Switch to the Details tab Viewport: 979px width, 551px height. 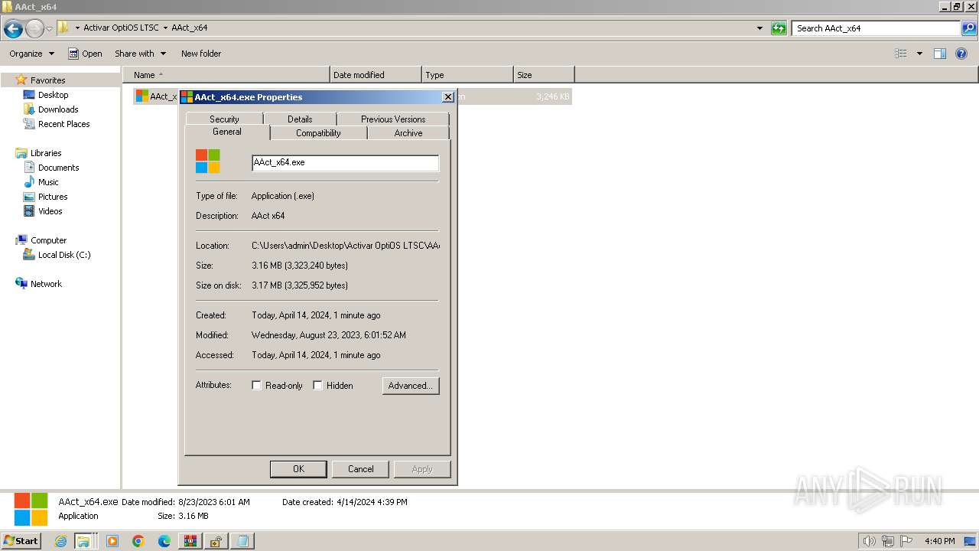pyautogui.click(x=300, y=119)
